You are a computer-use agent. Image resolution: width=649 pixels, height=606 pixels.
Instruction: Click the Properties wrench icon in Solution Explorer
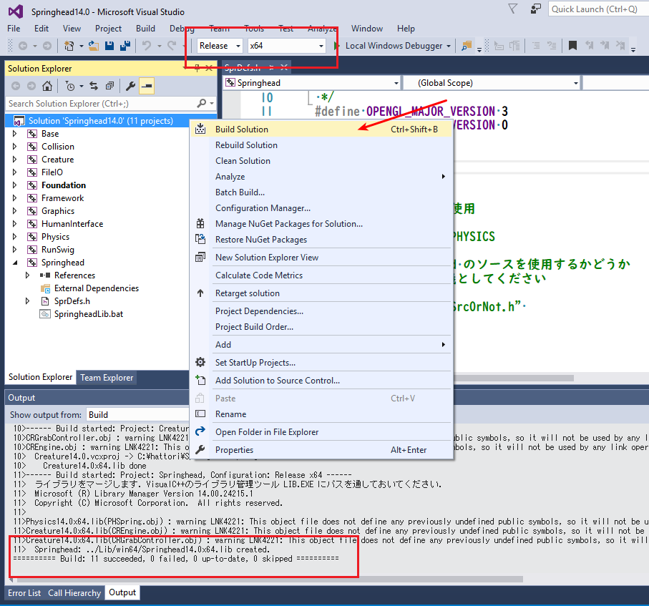coord(130,86)
